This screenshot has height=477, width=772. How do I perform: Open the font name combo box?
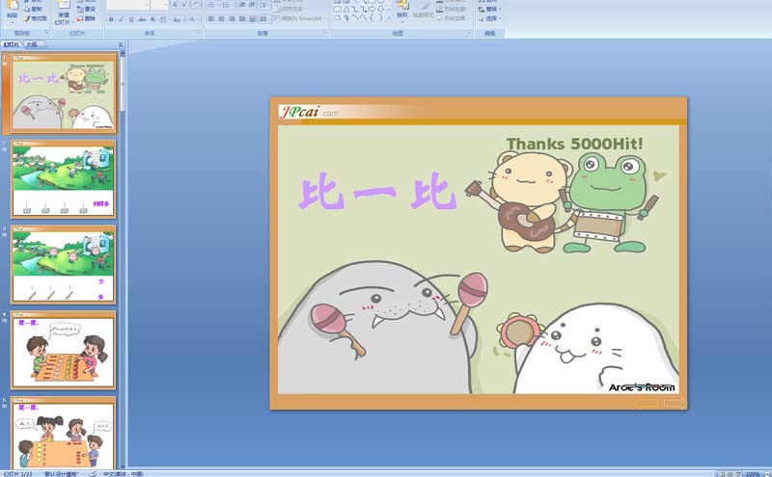[128, 5]
